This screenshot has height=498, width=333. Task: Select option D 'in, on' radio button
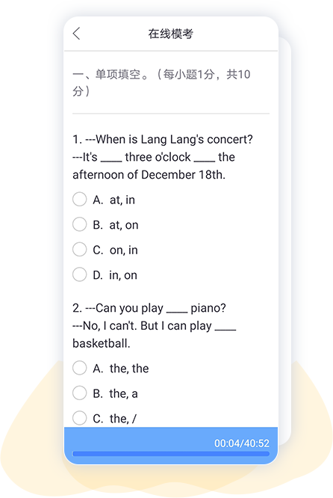coord(80,274)
